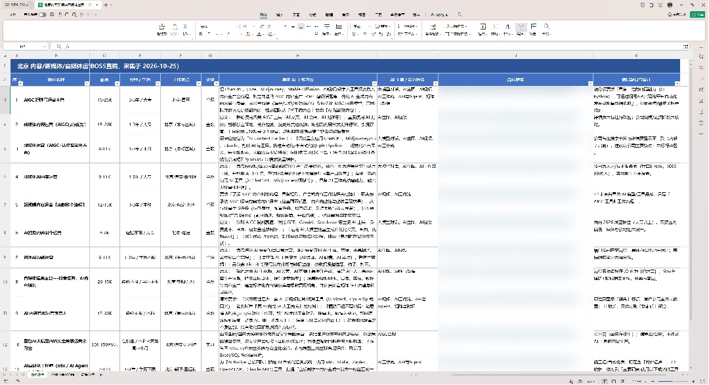
Task: Click the Cut scissors icon
Action: tap(185, 27)
